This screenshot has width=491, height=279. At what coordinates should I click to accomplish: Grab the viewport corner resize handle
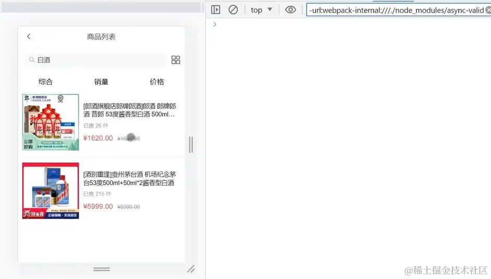[x=191, y=269]
